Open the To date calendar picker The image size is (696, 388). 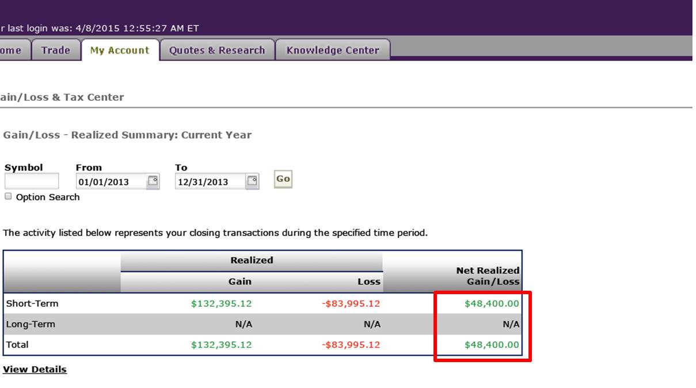coord(252,181)
